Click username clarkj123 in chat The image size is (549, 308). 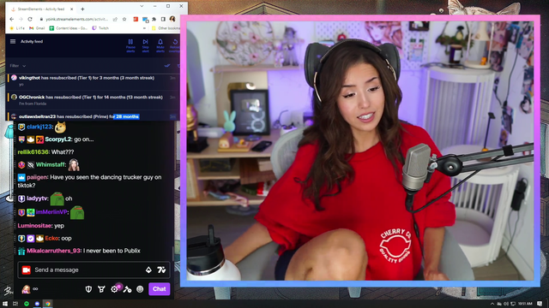click(39, 127)
